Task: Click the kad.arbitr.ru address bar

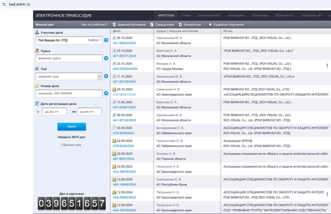Action: tap(19, 4)
